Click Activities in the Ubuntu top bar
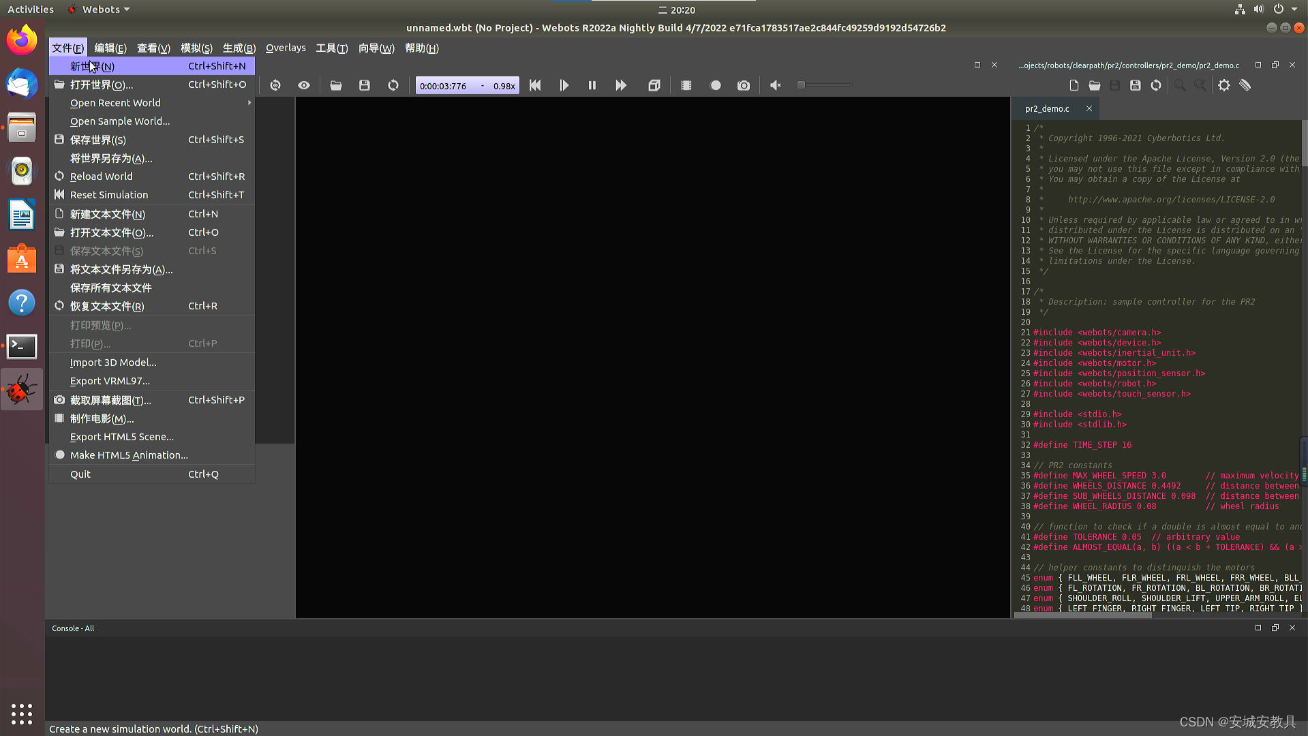The height and width of the screenshot is (736, 1308). pos(31,10)
